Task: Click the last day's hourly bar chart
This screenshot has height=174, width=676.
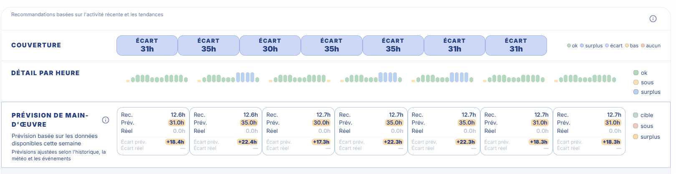Action: coord(585,78)
